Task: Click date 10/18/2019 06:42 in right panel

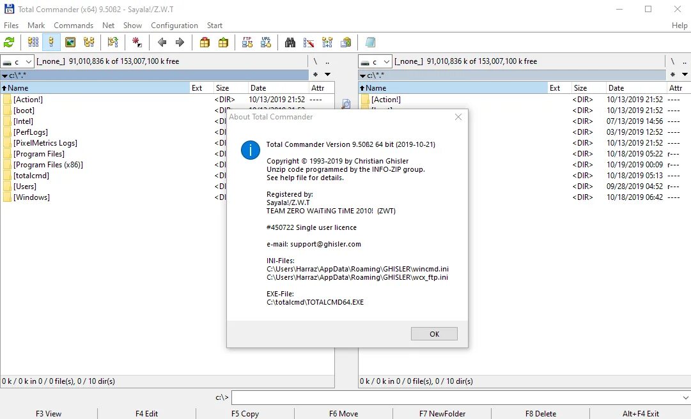Action: point(635,197)
